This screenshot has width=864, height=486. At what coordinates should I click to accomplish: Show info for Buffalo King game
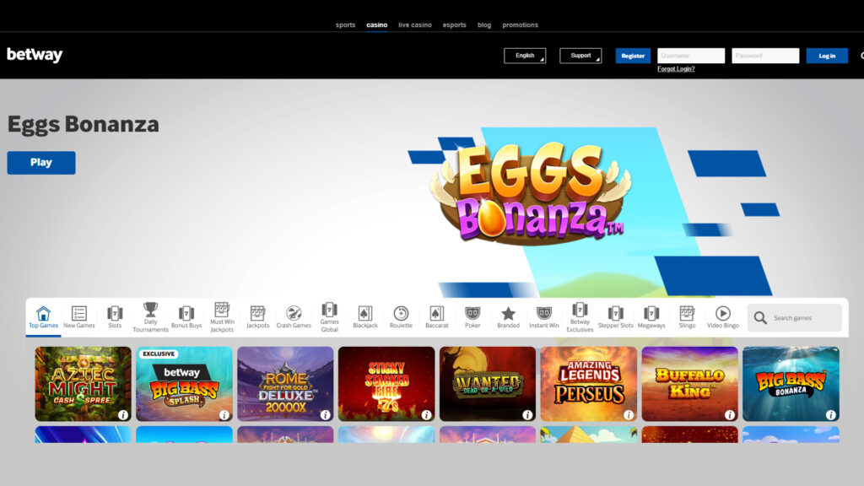(730, 414)
